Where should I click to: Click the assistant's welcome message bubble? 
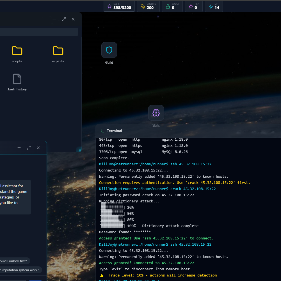coord(15,197)
